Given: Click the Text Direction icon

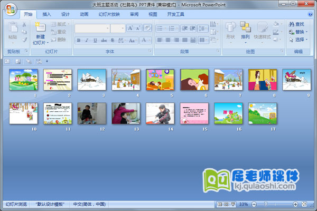Looking at the screenshot, I should [x=213, y=24].
